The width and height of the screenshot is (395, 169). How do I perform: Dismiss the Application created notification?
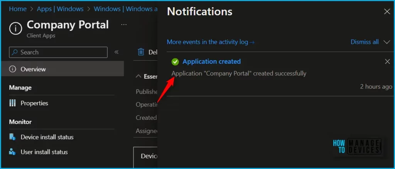387,61
